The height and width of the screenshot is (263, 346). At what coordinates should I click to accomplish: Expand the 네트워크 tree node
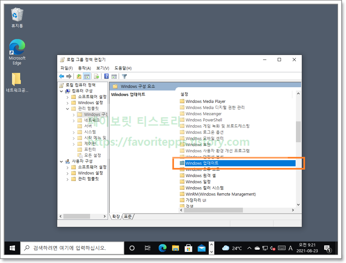(x=74, y=120)
